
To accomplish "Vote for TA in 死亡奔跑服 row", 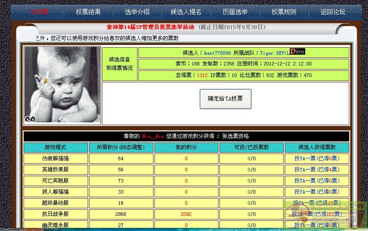I will [x=317, y=181].
